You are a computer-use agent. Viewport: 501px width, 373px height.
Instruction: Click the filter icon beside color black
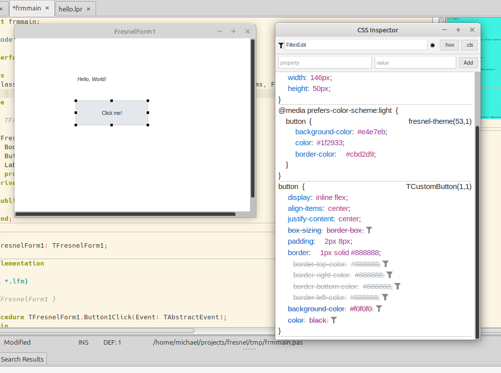tap(334, 320)
